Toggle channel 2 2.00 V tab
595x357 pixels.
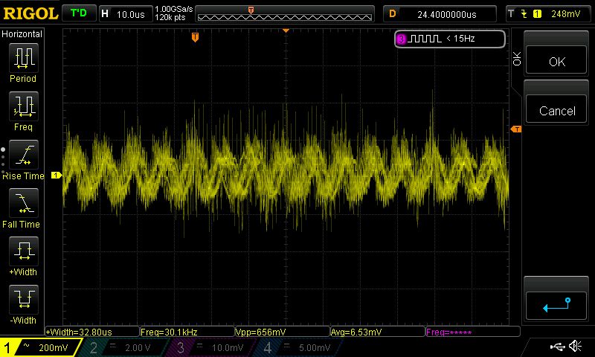(123, 347)
